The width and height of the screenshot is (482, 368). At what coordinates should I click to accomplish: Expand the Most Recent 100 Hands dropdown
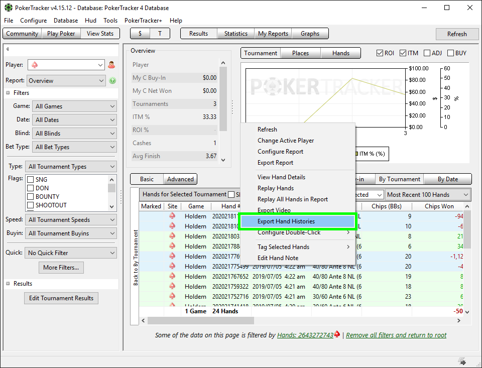pyautogui.click(x=428, y=195)
